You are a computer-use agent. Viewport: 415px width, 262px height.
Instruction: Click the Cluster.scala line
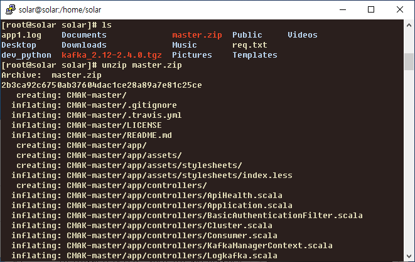[142, 226]
